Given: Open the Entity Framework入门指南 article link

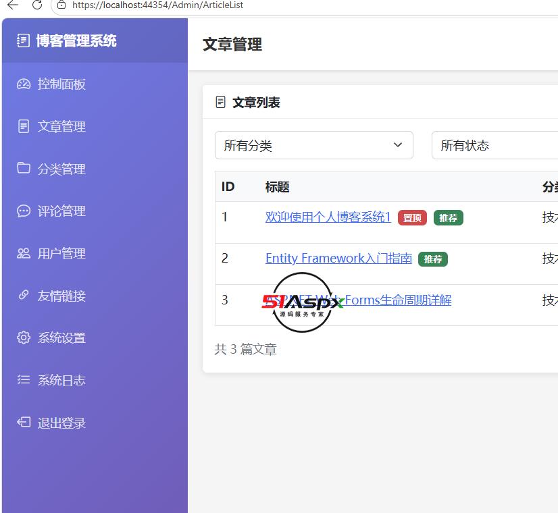Looking at the screenshot, I should click(x=338, y=258).
